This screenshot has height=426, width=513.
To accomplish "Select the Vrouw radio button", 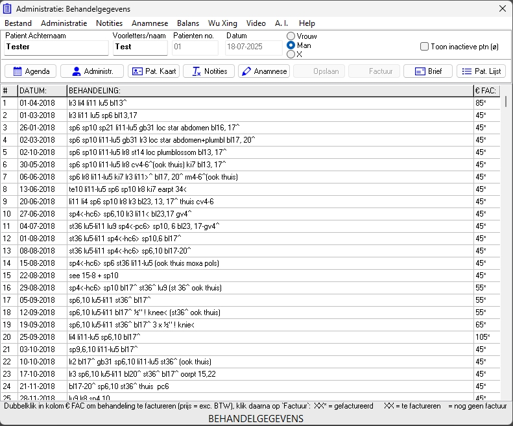I will pyautogui.click(x=291, y=36).
